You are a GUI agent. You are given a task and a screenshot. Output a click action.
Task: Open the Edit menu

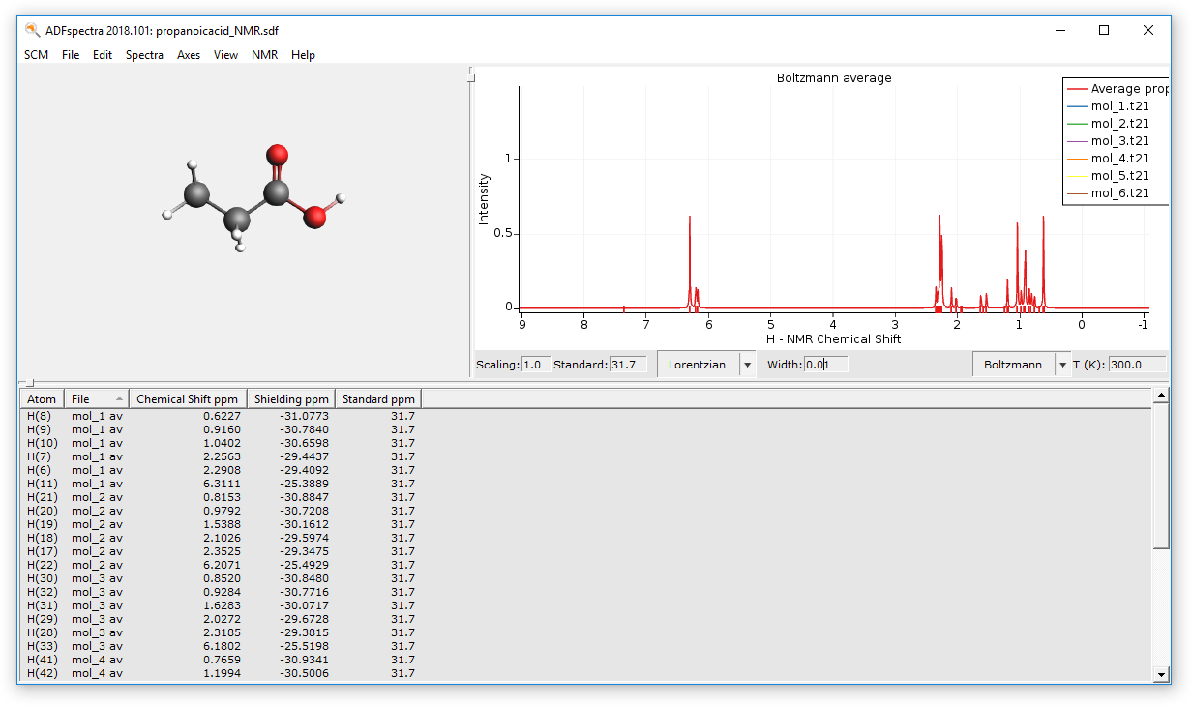pyautogui.click(x=103, y=55)
